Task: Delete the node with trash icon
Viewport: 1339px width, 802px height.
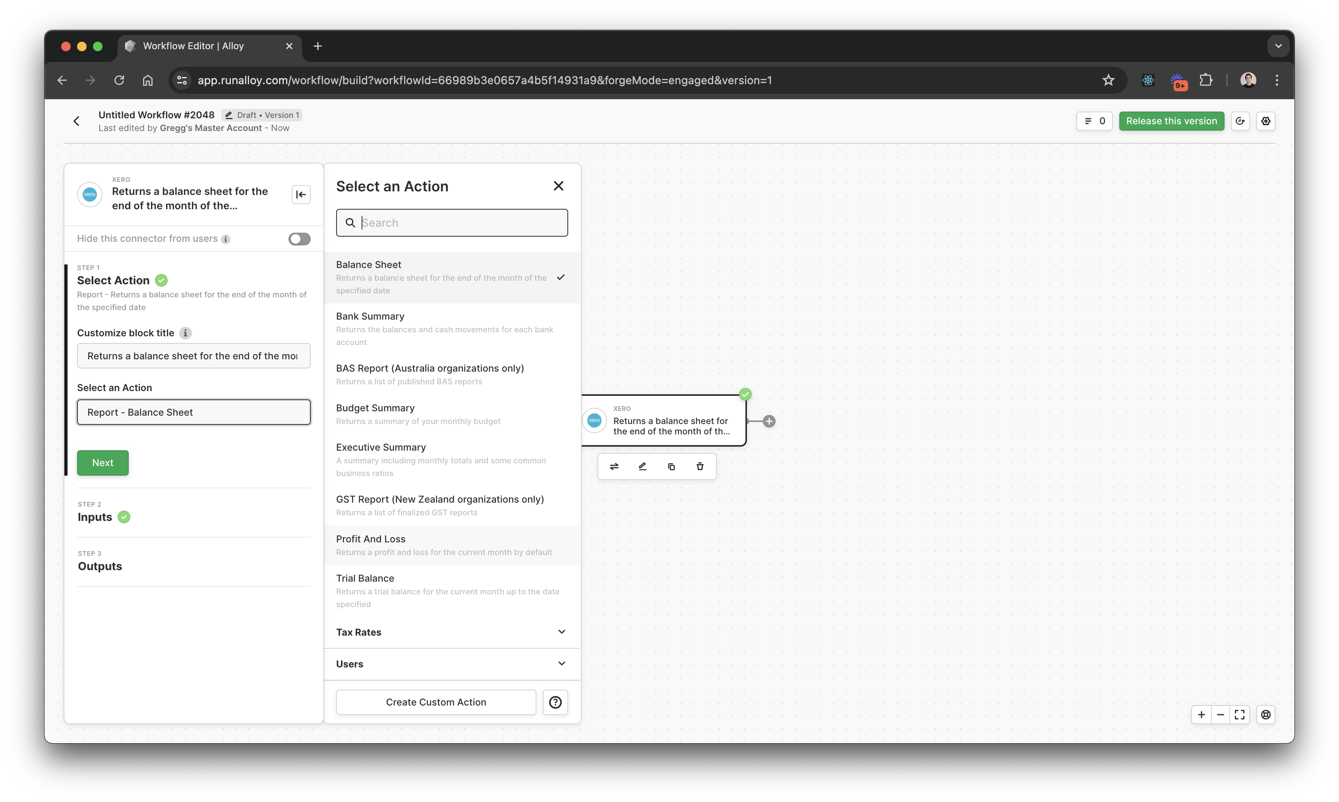Action: pyautogui.click(x=700, y=467)
